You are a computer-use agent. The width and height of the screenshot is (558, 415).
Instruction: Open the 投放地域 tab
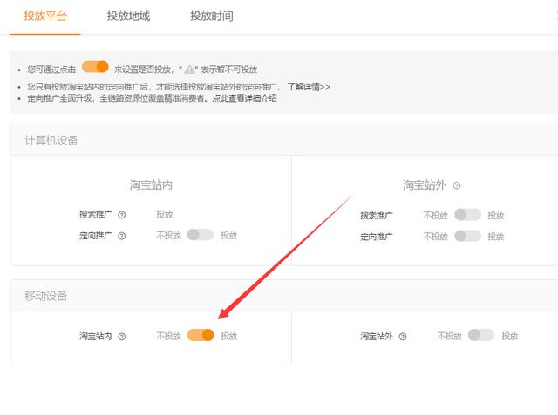point(128,17)
